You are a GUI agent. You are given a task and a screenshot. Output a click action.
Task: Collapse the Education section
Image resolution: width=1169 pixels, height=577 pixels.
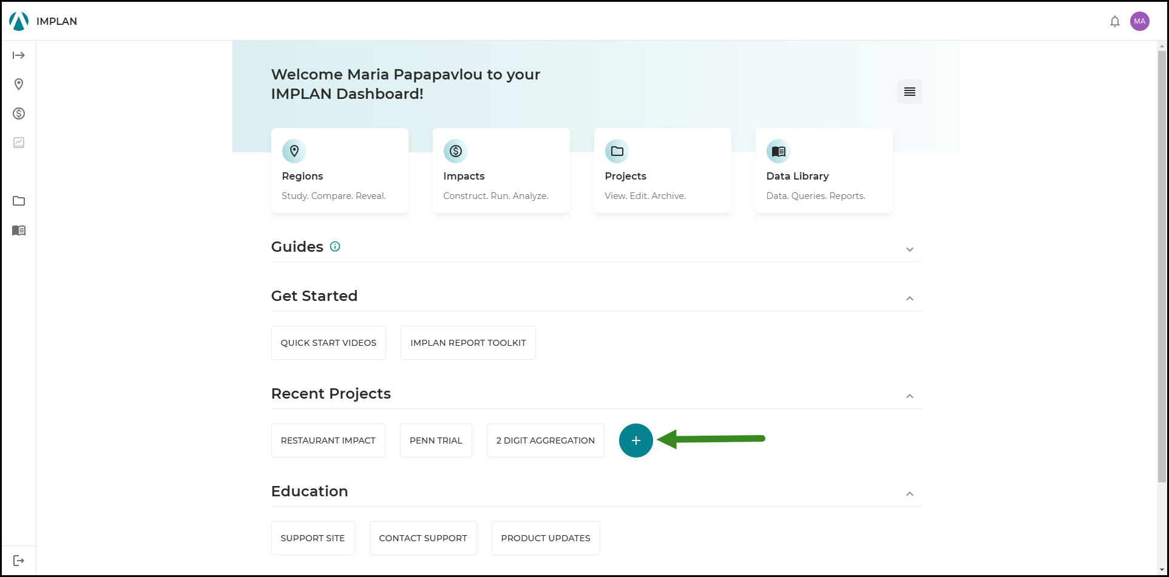910,493
